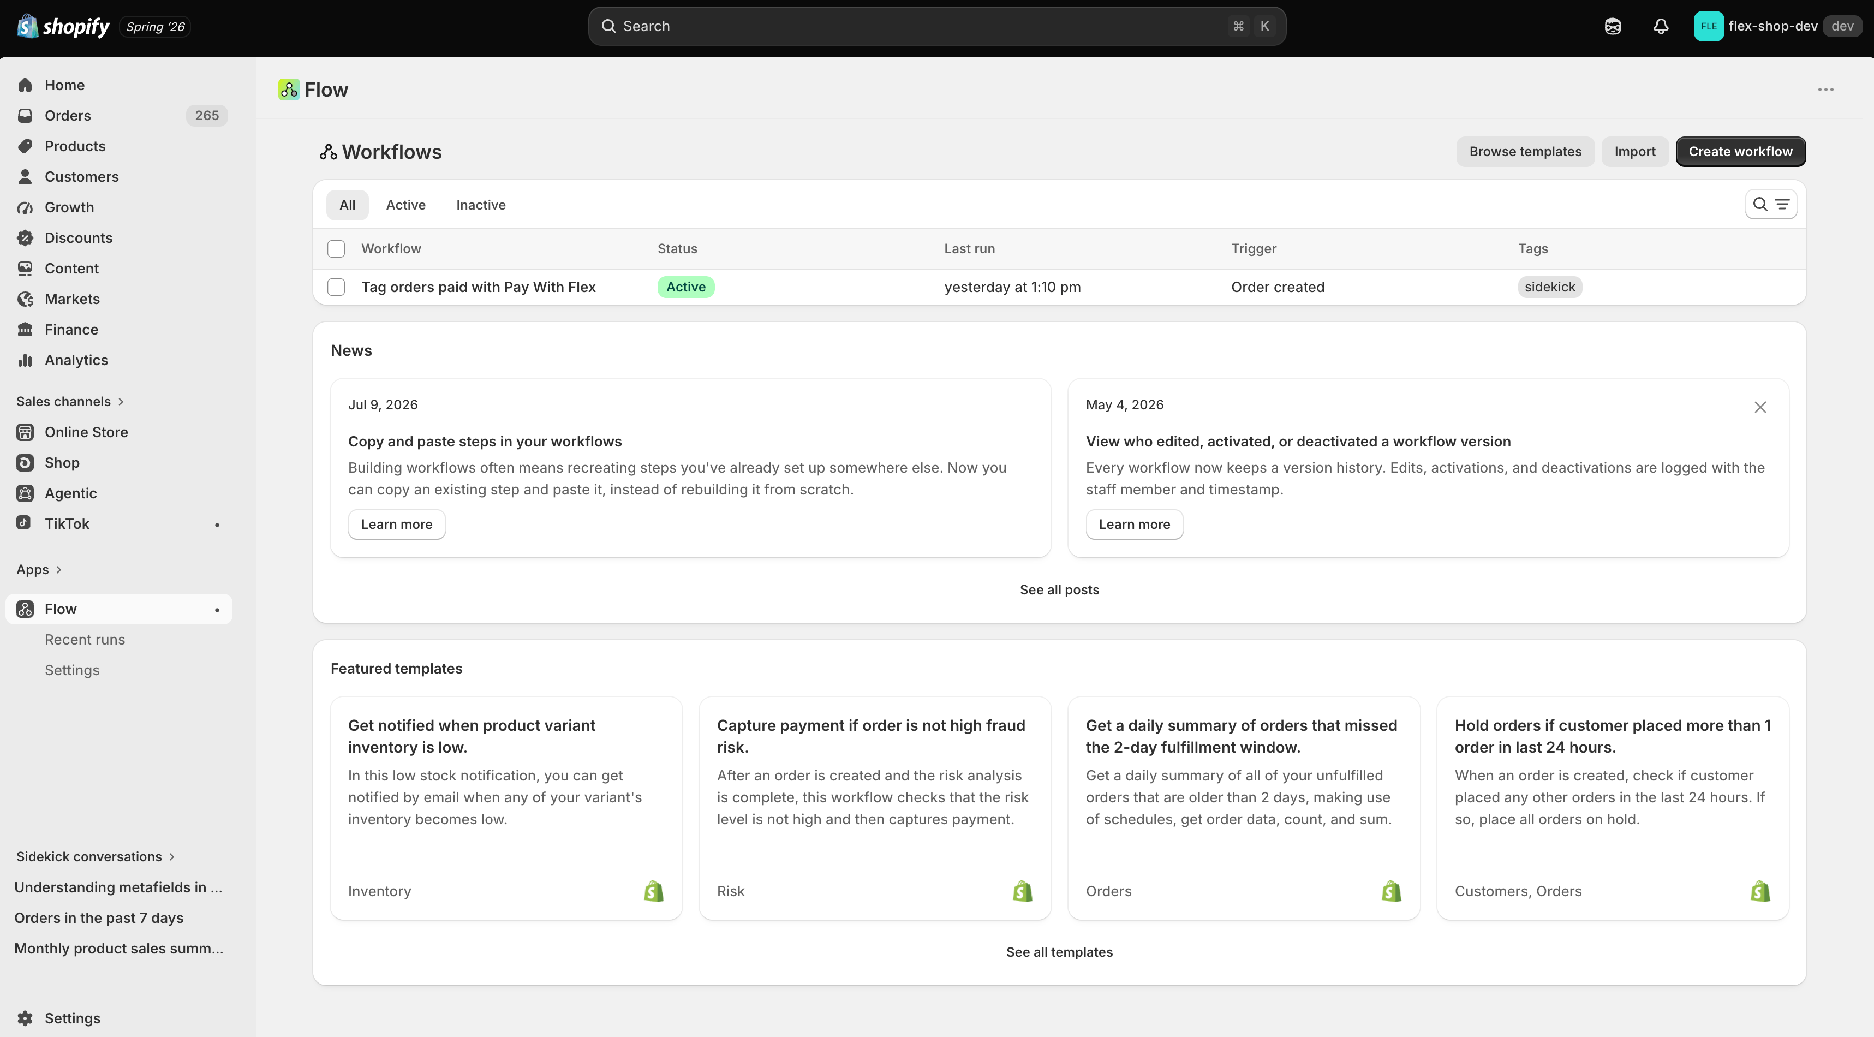
Task: Click the Shopify logo in the top bar
Action: pyautogui.click(x=63, y=27)
